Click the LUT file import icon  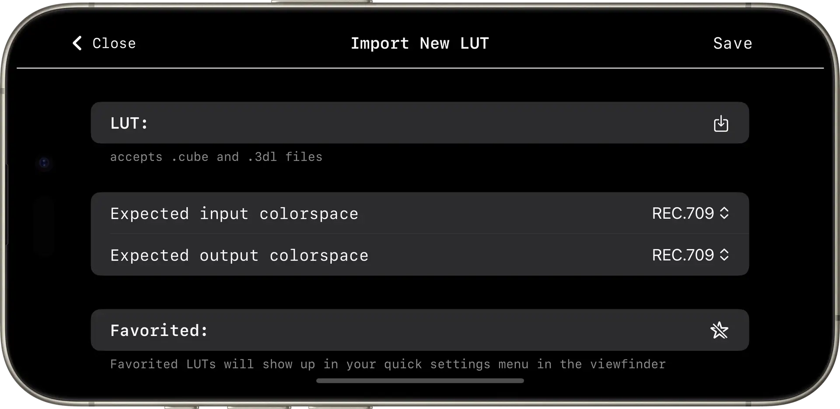[x=721, y=124]
